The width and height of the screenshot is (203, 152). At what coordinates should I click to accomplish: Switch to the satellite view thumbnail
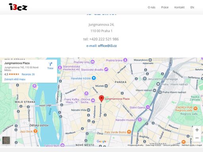point(6,140)
